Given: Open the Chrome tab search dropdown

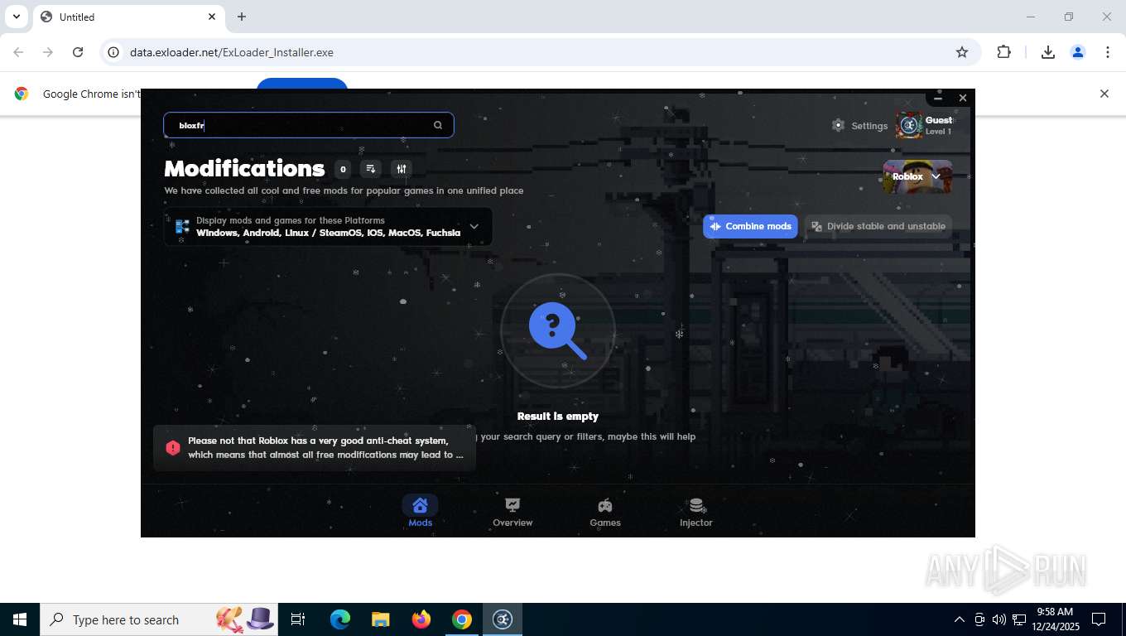Looking at the screenshot, I should (16, 17).
